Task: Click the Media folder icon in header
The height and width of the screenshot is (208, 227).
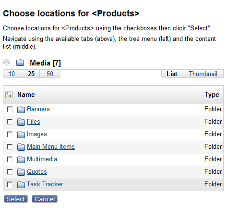Action: coord(20,63)
